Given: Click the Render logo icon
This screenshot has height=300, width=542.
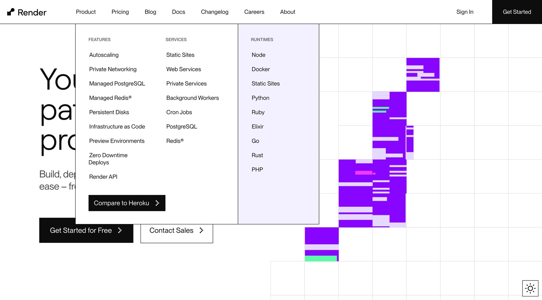Looking at the screenshot, I should pyautogui.click(x=11, y=12).
